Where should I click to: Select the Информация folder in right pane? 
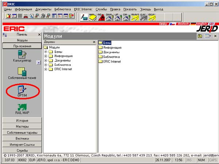click(x=110, y=48)
